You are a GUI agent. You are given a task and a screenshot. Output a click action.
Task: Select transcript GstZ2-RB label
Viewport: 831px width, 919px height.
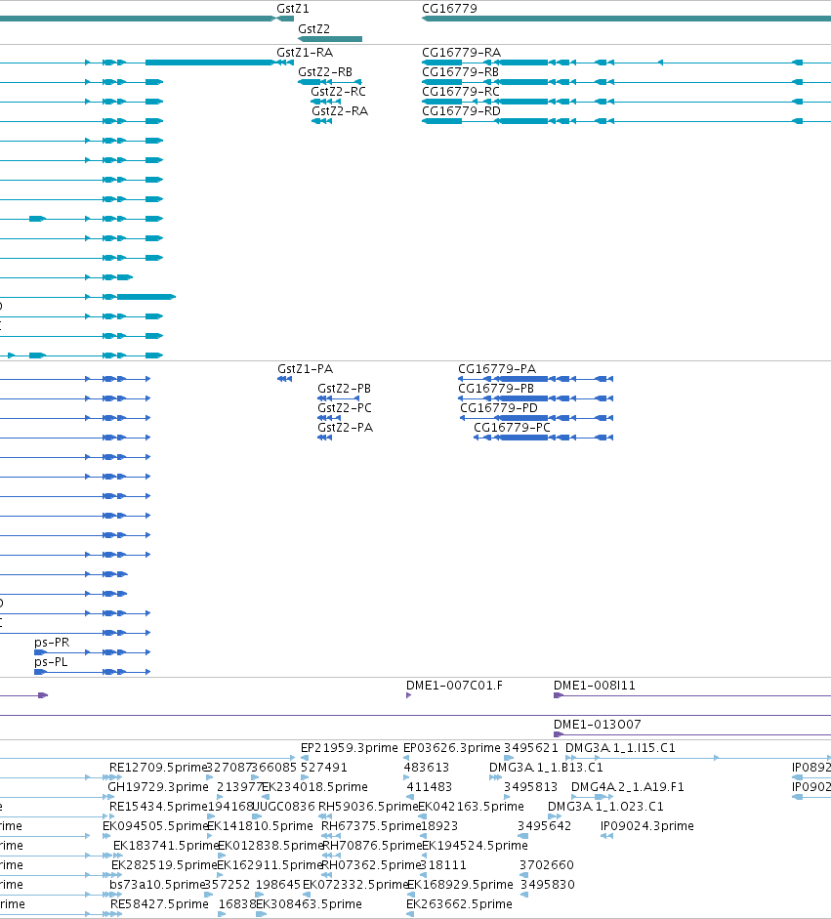[325, 72]
